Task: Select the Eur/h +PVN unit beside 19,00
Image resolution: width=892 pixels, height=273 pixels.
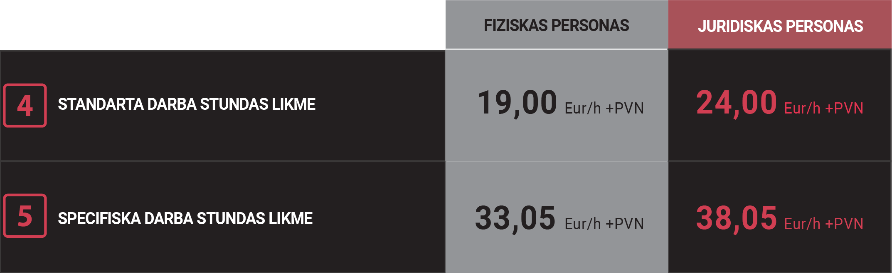Action: coord(604,109)
